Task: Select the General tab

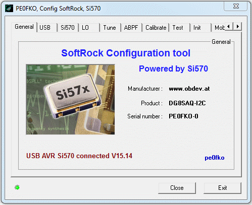Action: pos(24,27)
